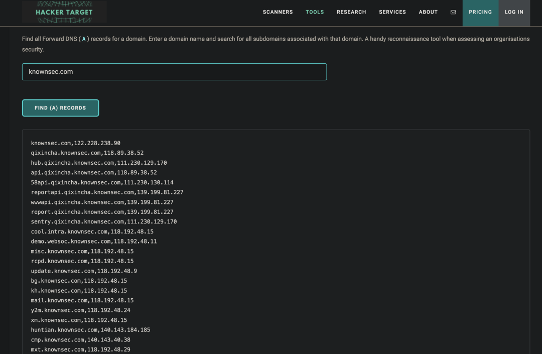542x354 pixels.
Task: Click the bg.knownsec.com result line
Action: [x=79, y=281]
